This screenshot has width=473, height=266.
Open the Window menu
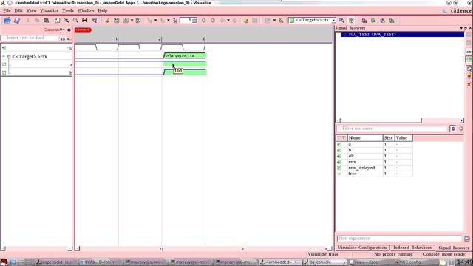[x=86, y=10]
